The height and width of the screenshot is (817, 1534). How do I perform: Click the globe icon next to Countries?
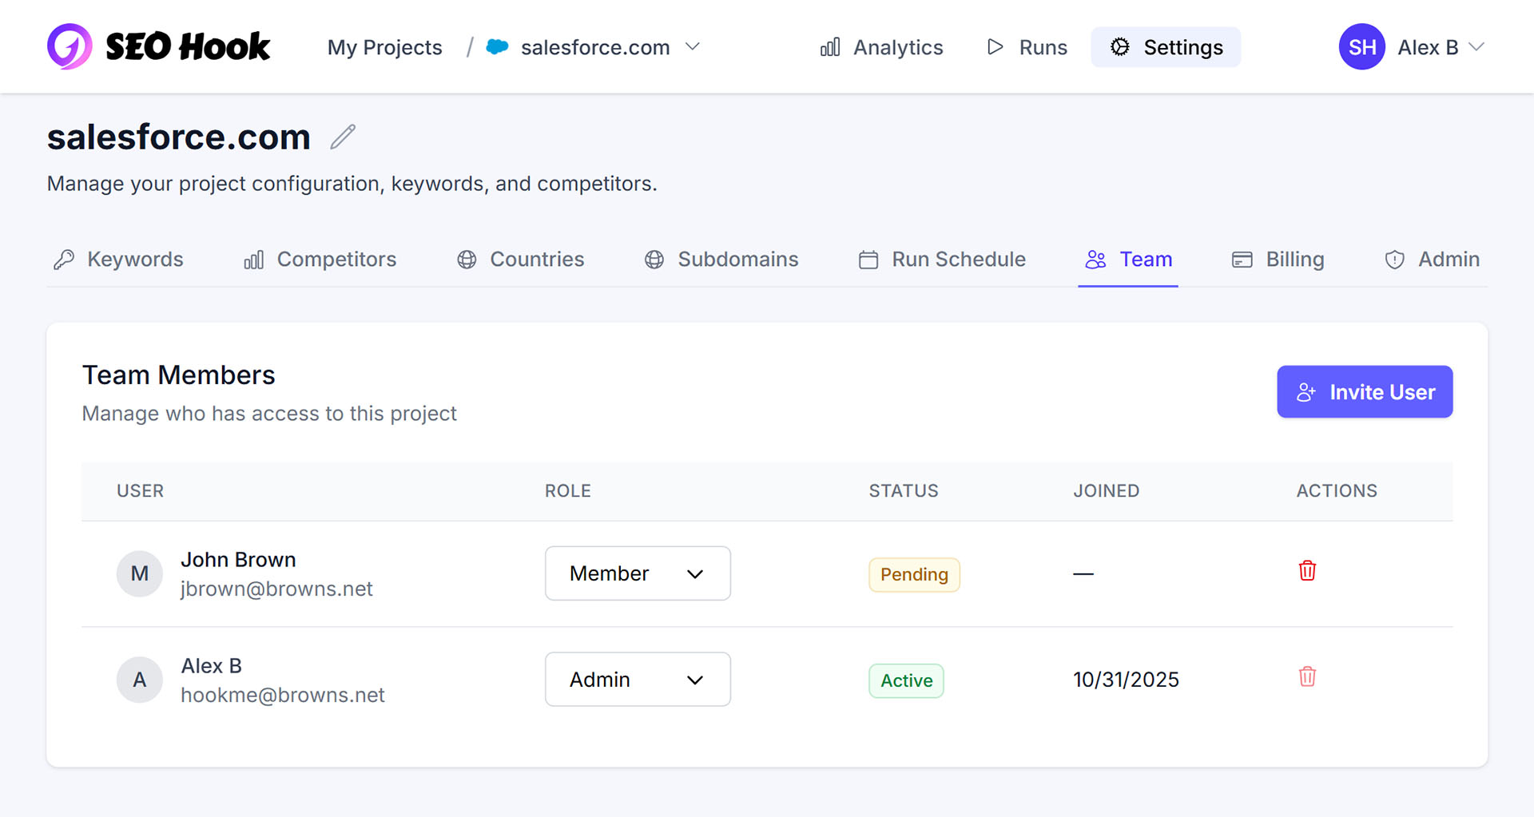[466, 259]
